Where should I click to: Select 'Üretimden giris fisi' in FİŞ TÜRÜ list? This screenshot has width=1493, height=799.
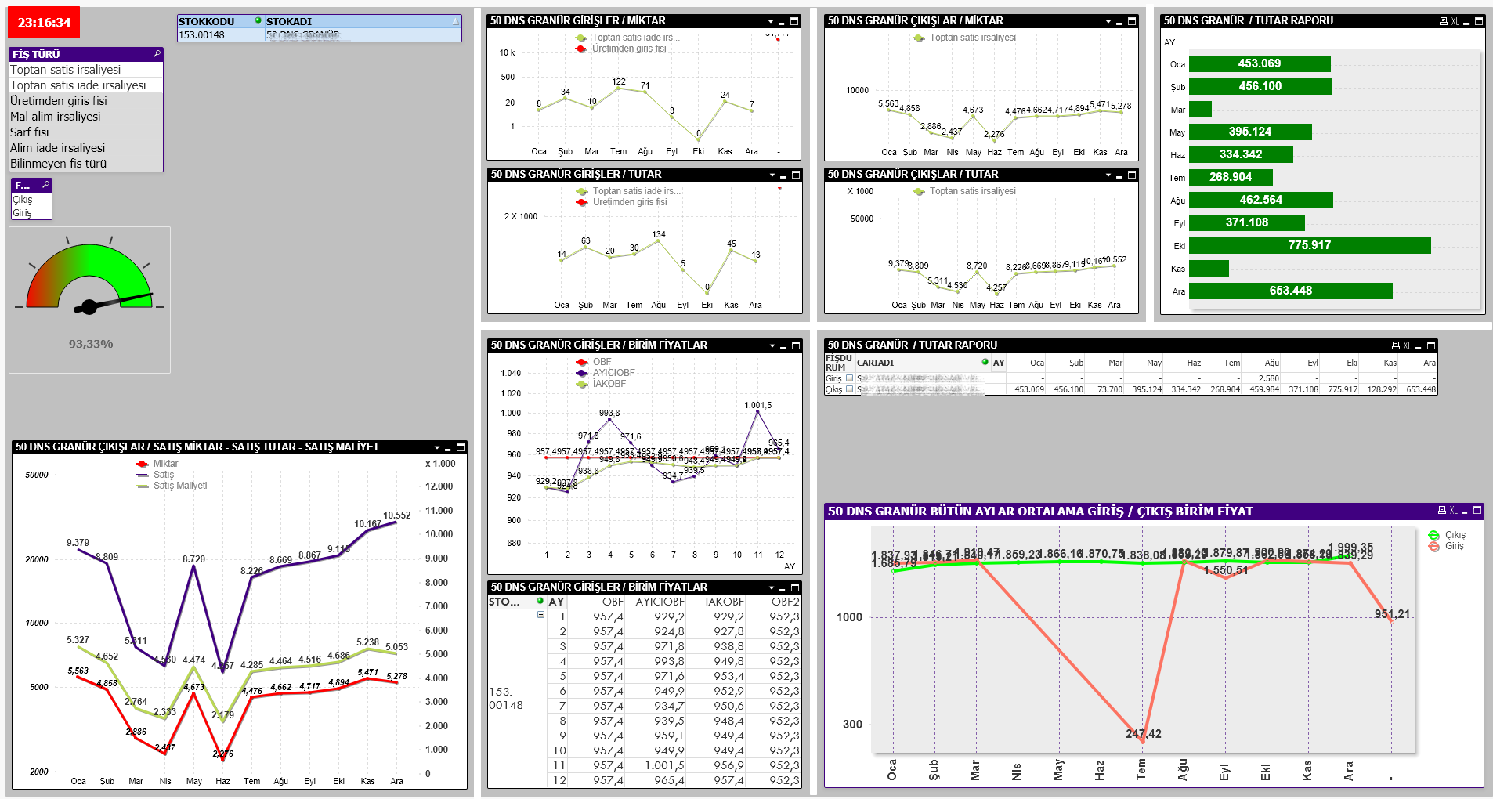point(59,101)
